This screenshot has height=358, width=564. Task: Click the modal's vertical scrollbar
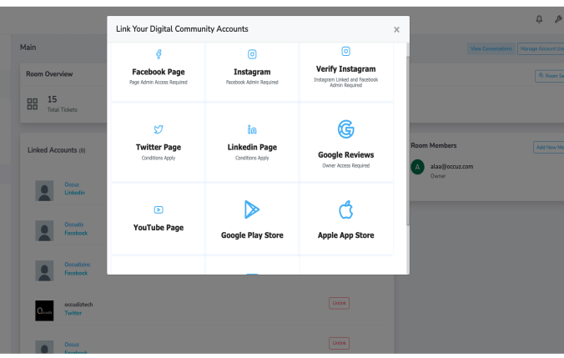point(407,134)
